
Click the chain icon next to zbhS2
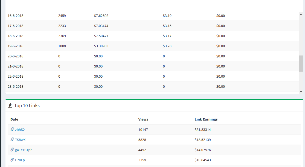tap(12, 129)
